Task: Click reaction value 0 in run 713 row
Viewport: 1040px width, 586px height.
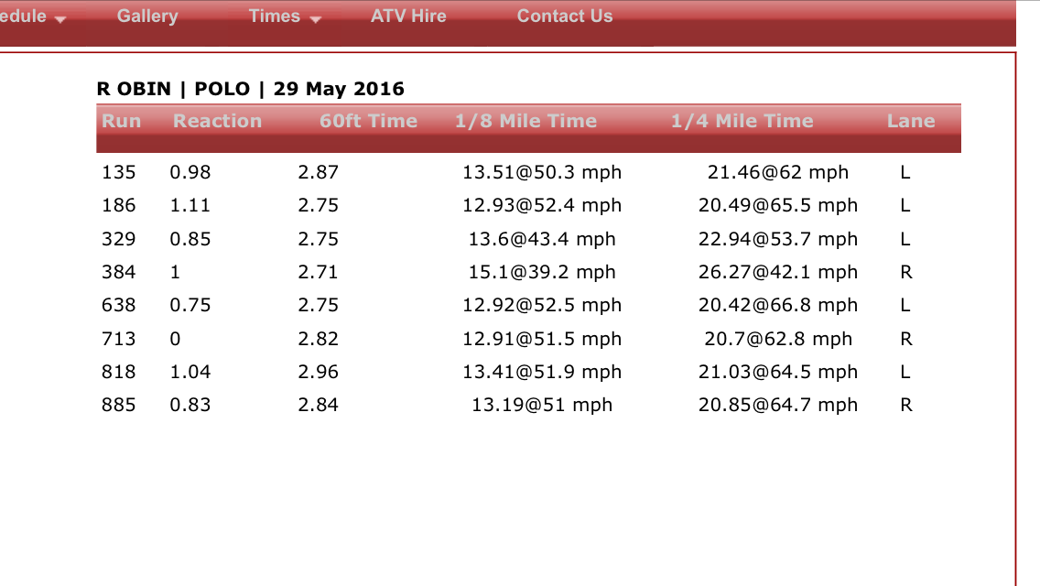Action: pyautogui.click(x=175, y=339)
